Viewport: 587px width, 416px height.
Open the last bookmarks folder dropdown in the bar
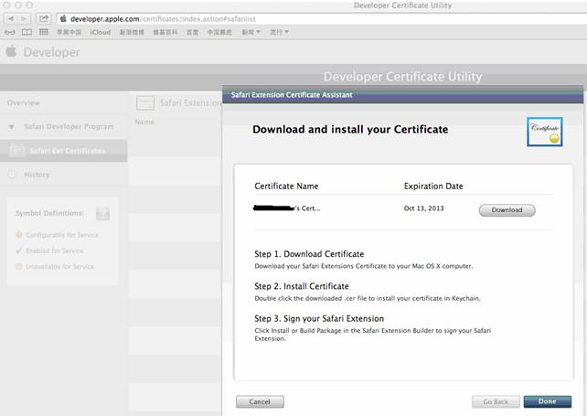[280, 32]
